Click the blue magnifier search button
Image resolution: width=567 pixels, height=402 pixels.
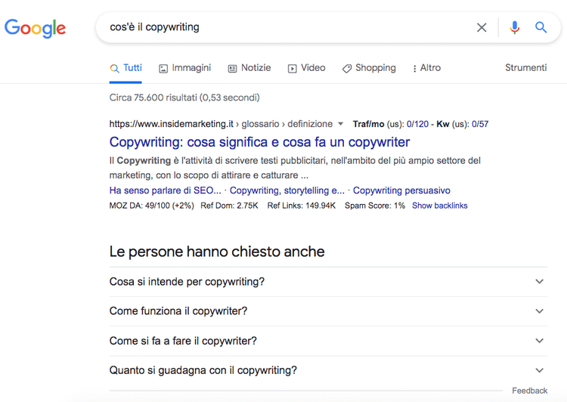(x=541, y=27)
